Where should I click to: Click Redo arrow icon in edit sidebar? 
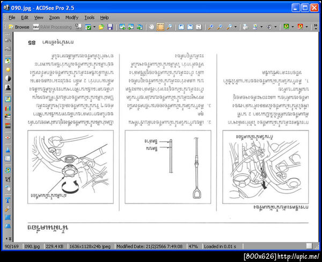[8, 49]
